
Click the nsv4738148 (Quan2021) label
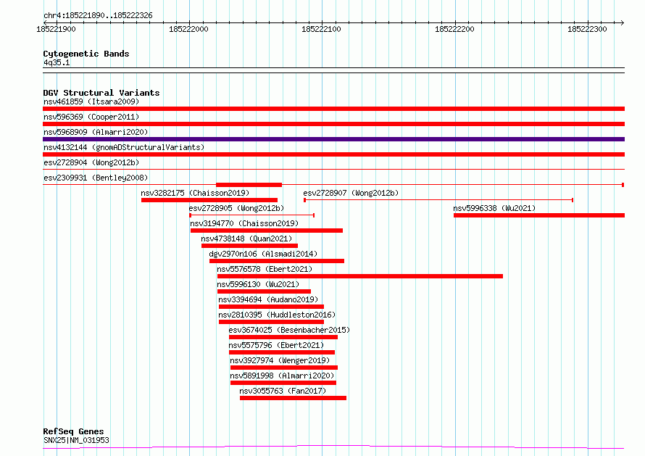(246, 239)
